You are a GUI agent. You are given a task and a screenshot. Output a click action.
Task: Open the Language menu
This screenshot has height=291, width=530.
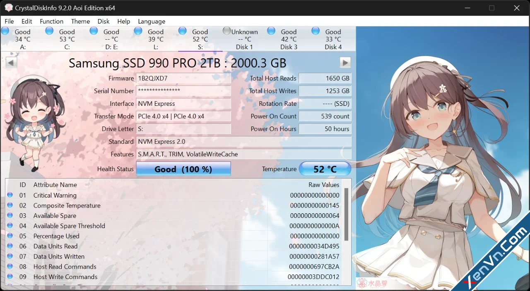pyautogui.click(x=152, y=21)
